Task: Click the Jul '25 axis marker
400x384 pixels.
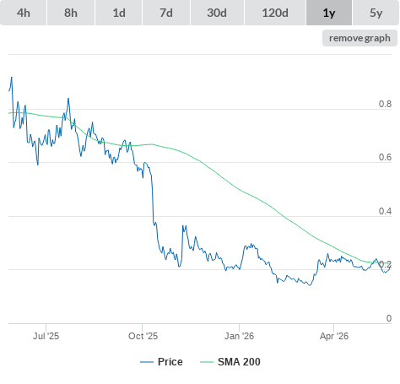Action: [x=46, y=336]
